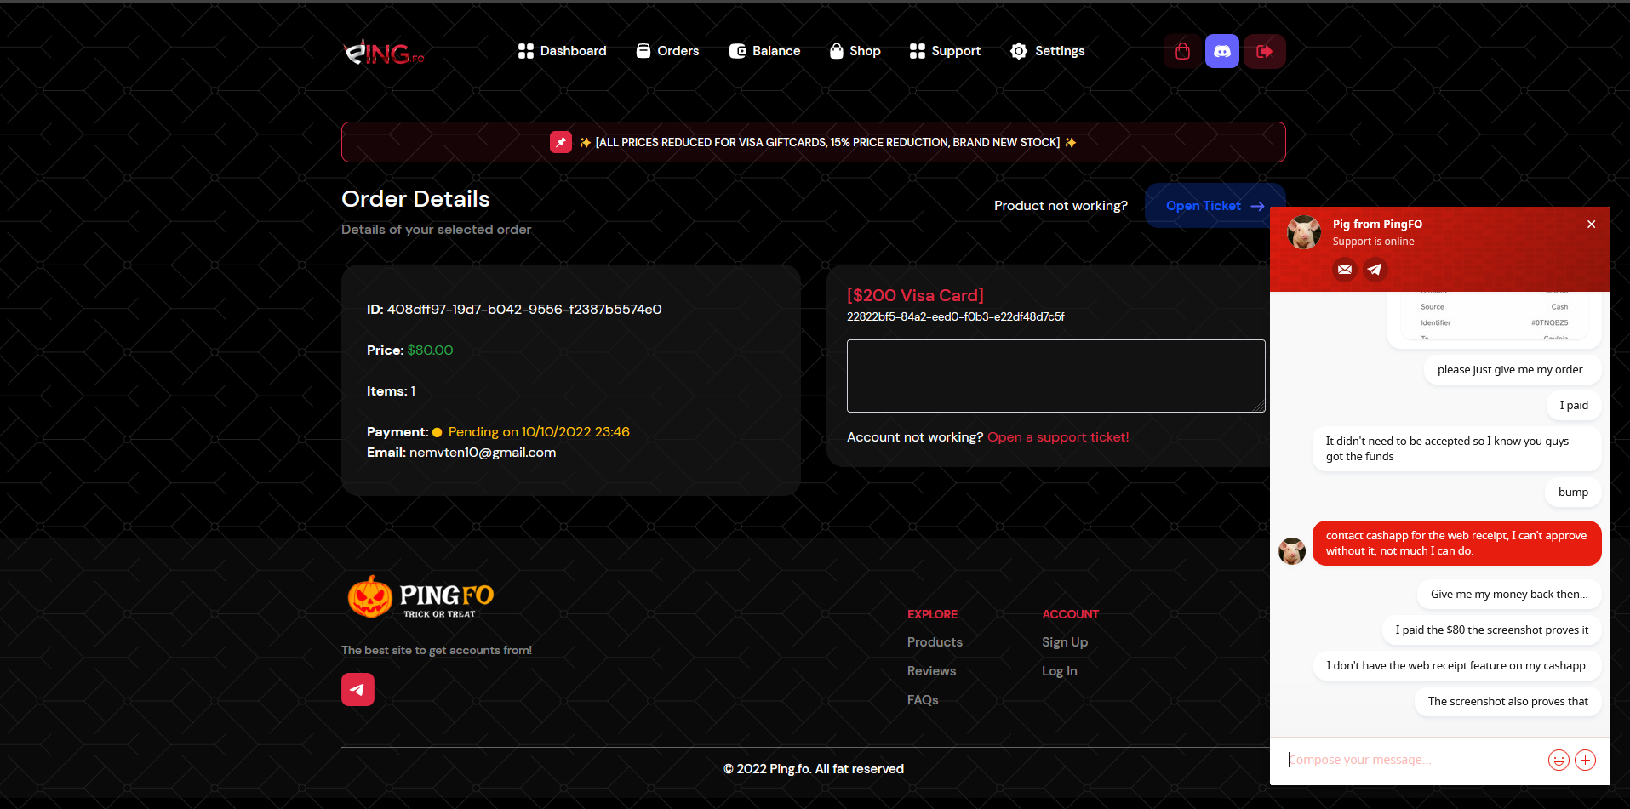The width and height of the screenshot is (1630, 809).
Task: Click the 'I paid the $80 the screenshot proves it' message
Action: pyautogui.click(x=1491, y=630)
